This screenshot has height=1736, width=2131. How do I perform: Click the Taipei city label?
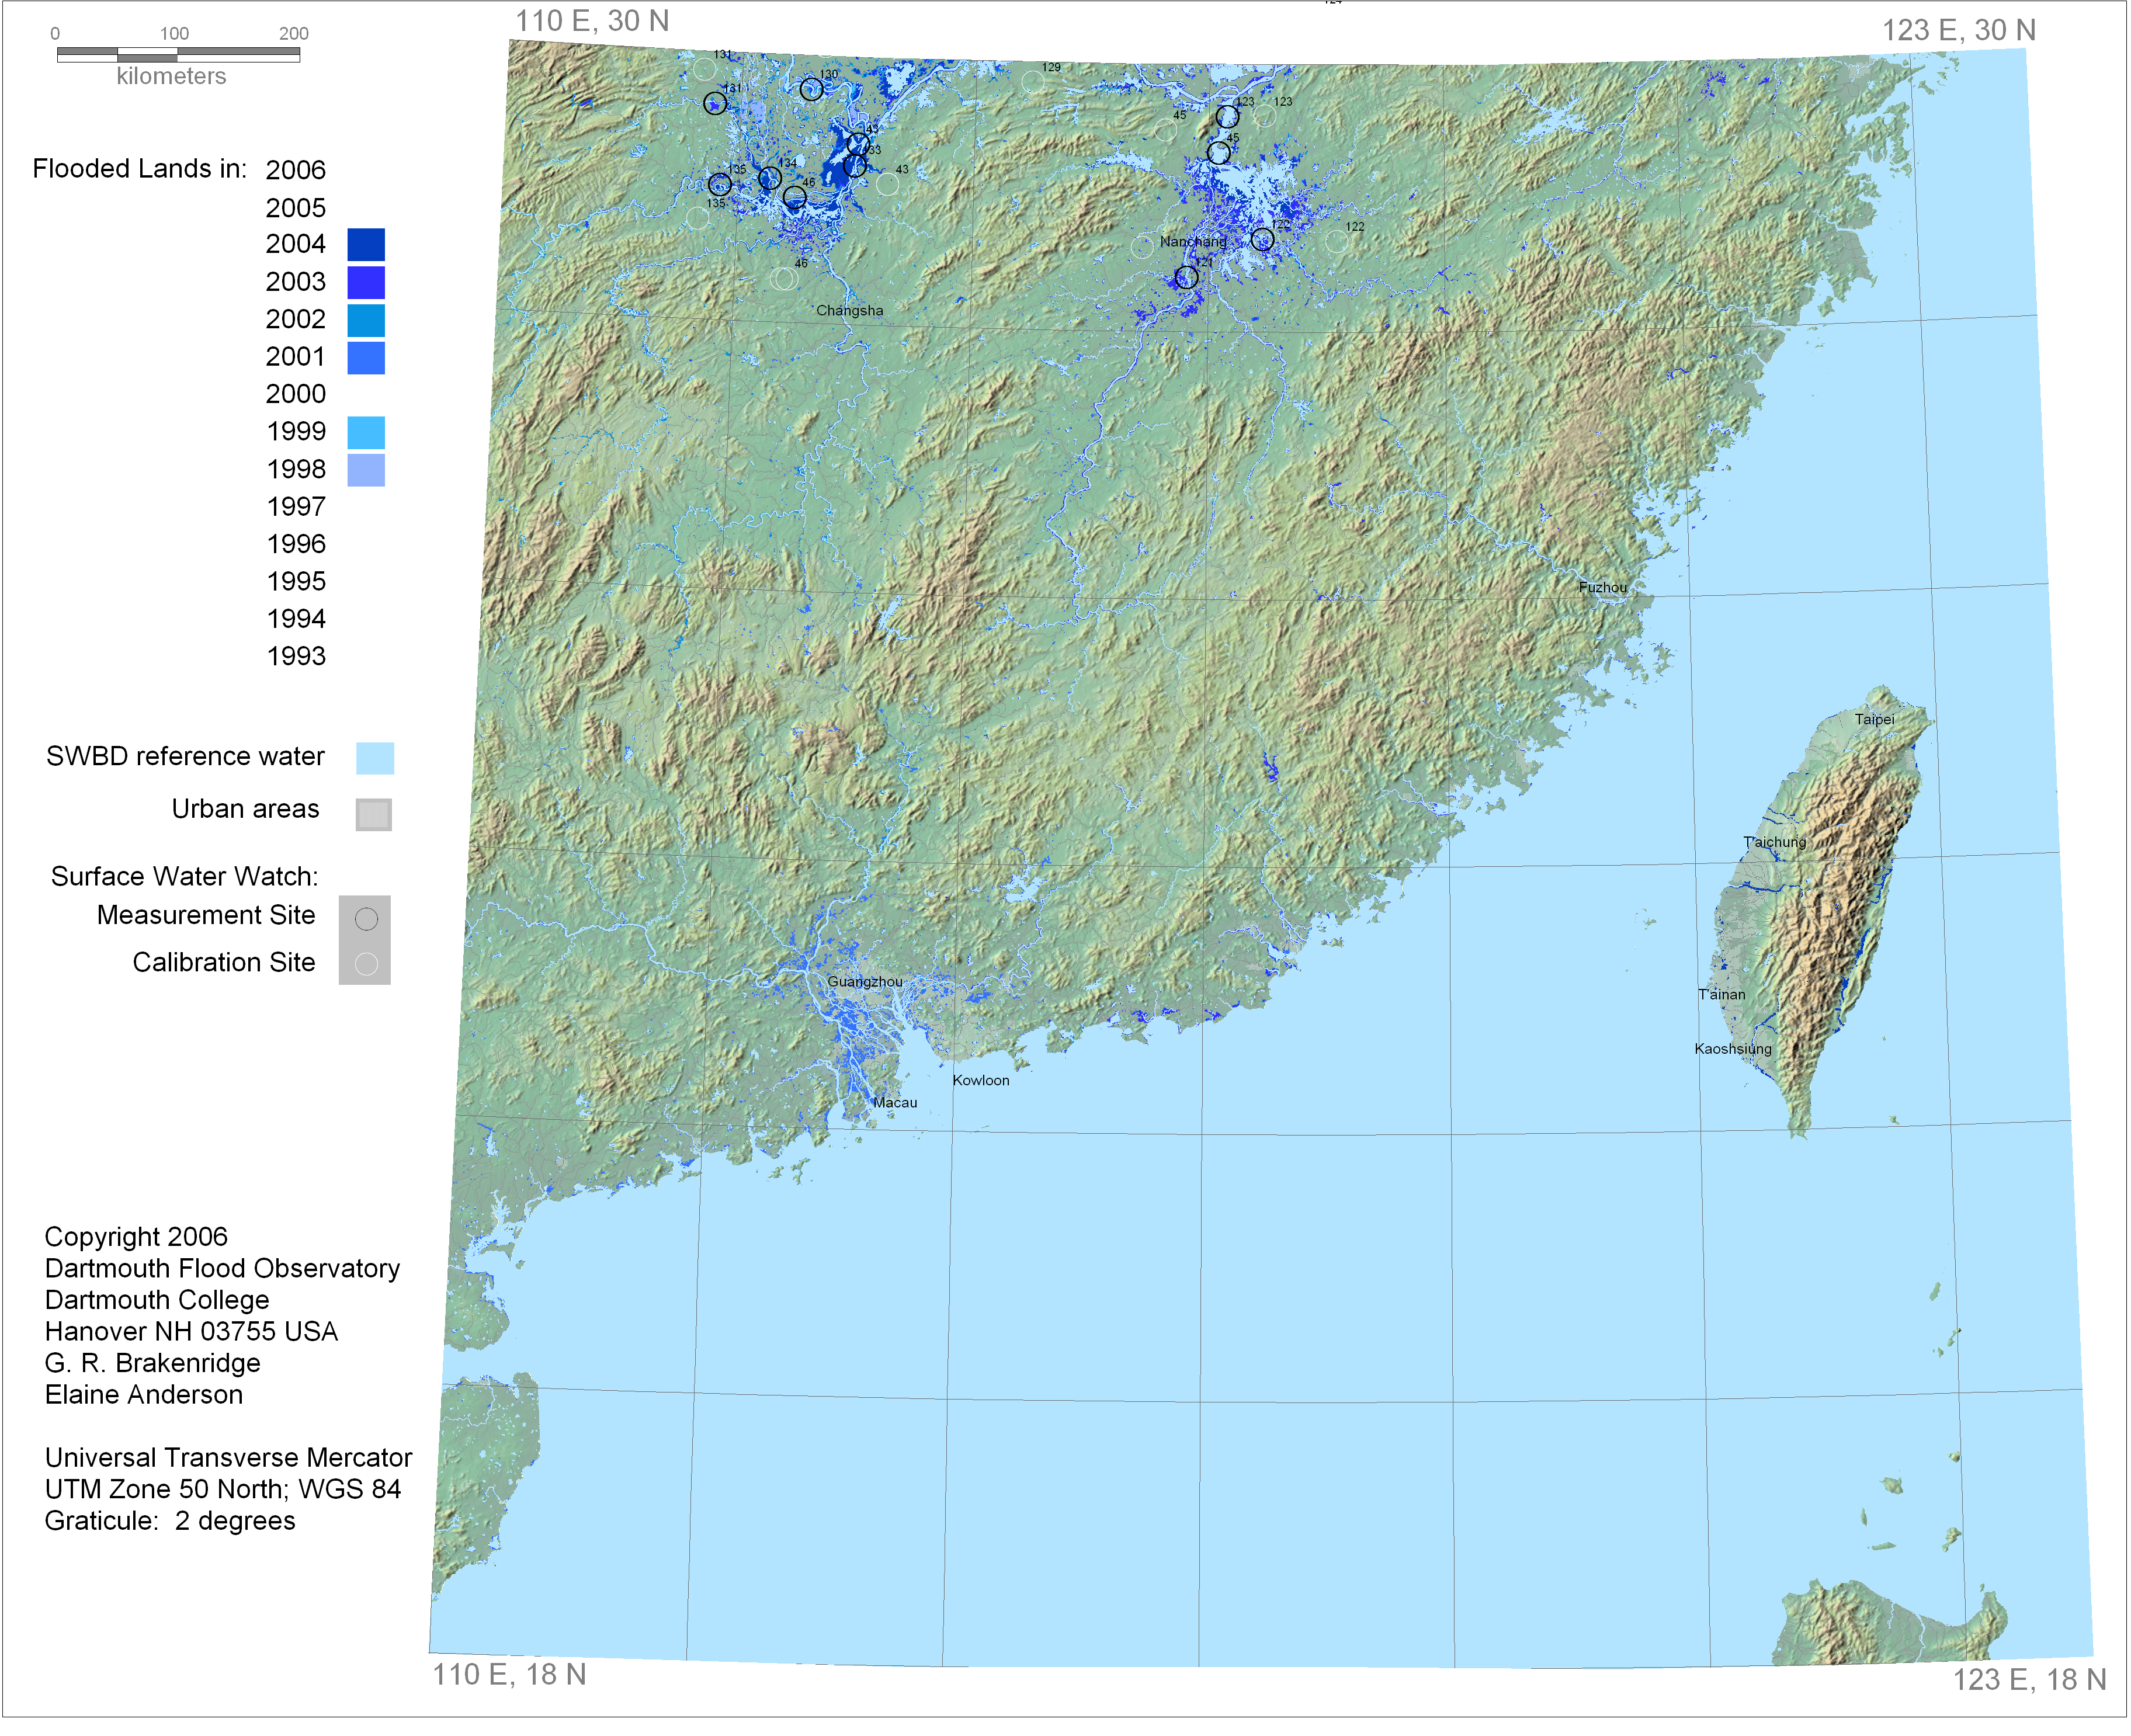click(x=1874, y=719)
